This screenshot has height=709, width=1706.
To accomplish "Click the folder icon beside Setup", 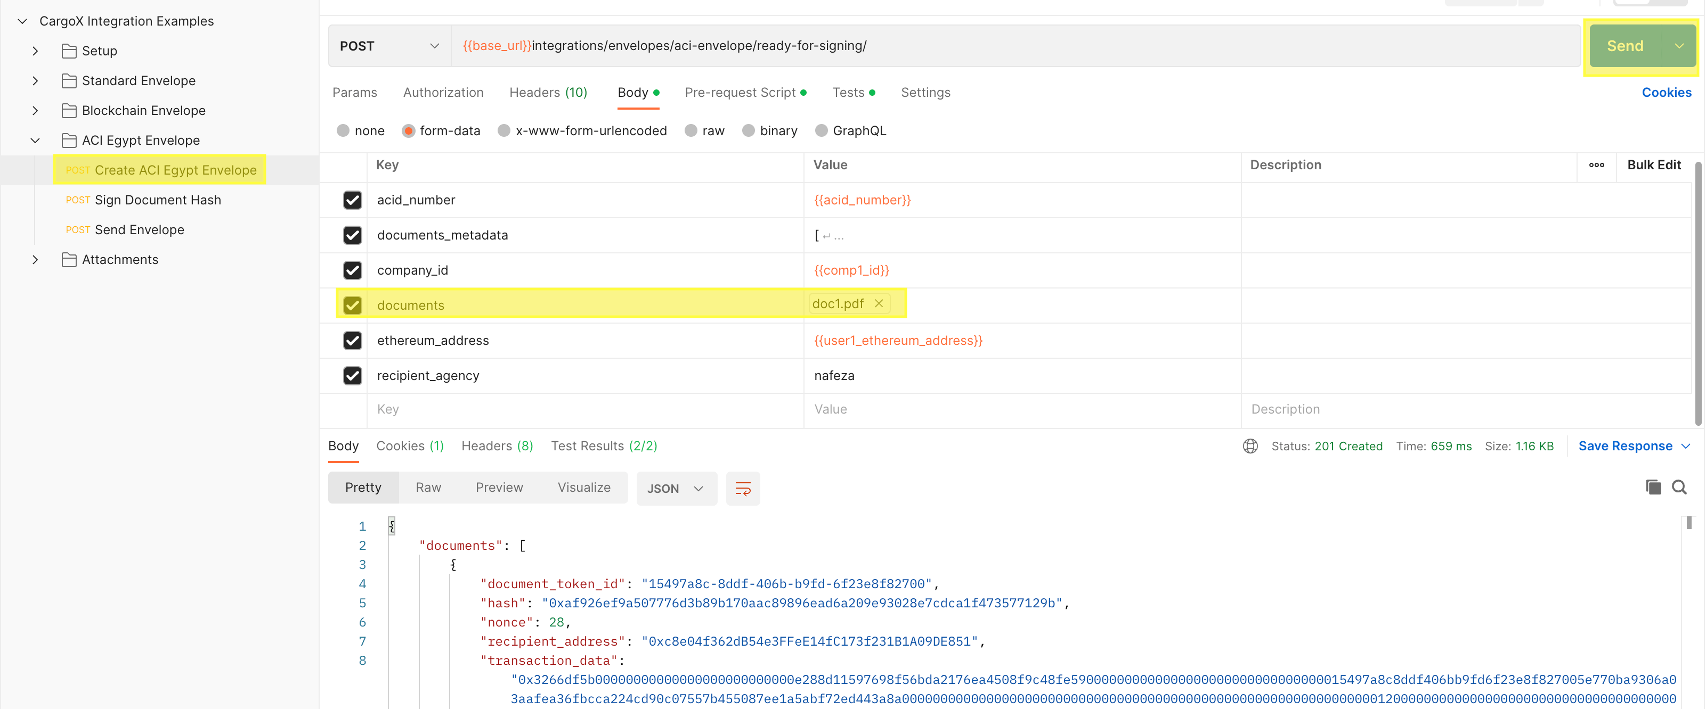I will coord(69,51).
